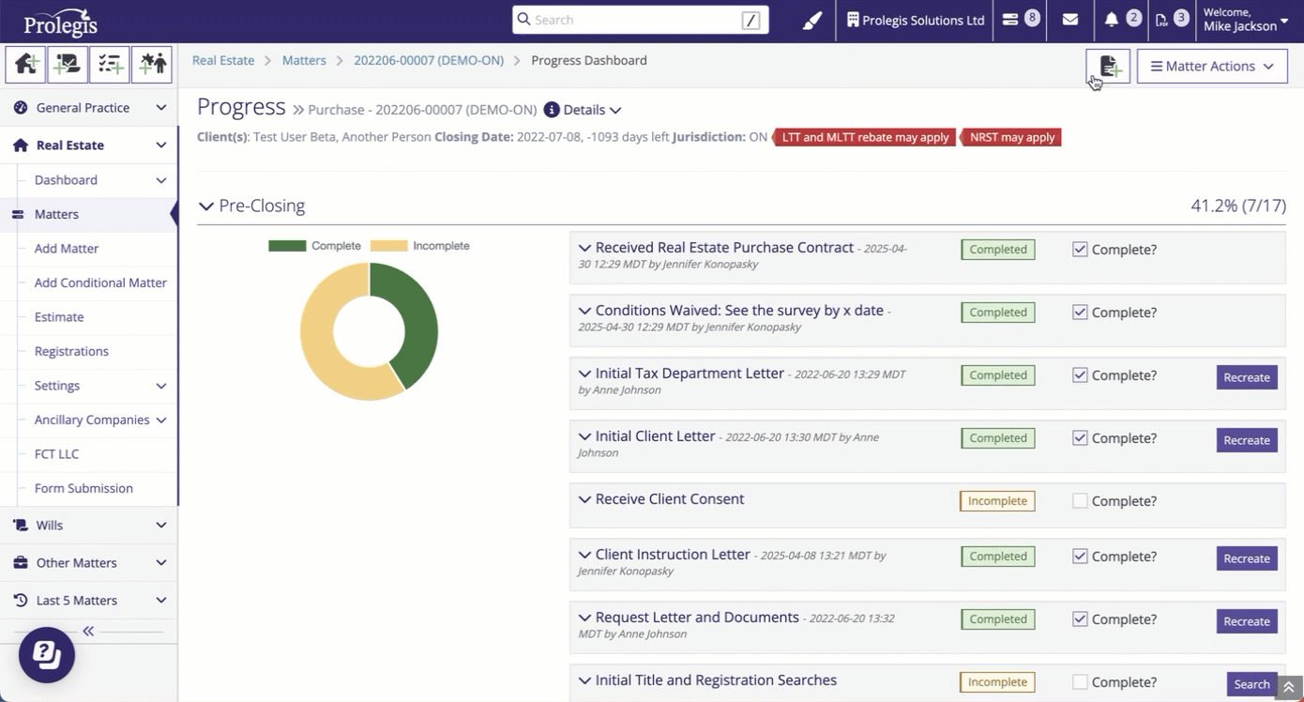The image size is (1304, 702).
Task: Click the green Complete legend swatch
Action: (287, 246)
